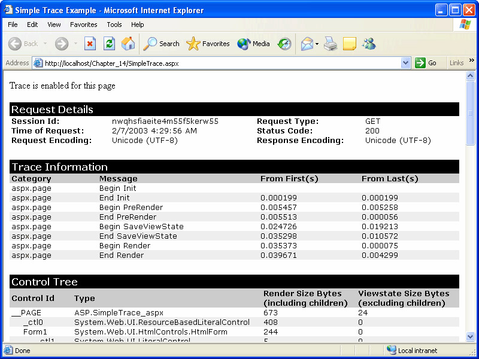Open the History pane icon

pos(284,44)
